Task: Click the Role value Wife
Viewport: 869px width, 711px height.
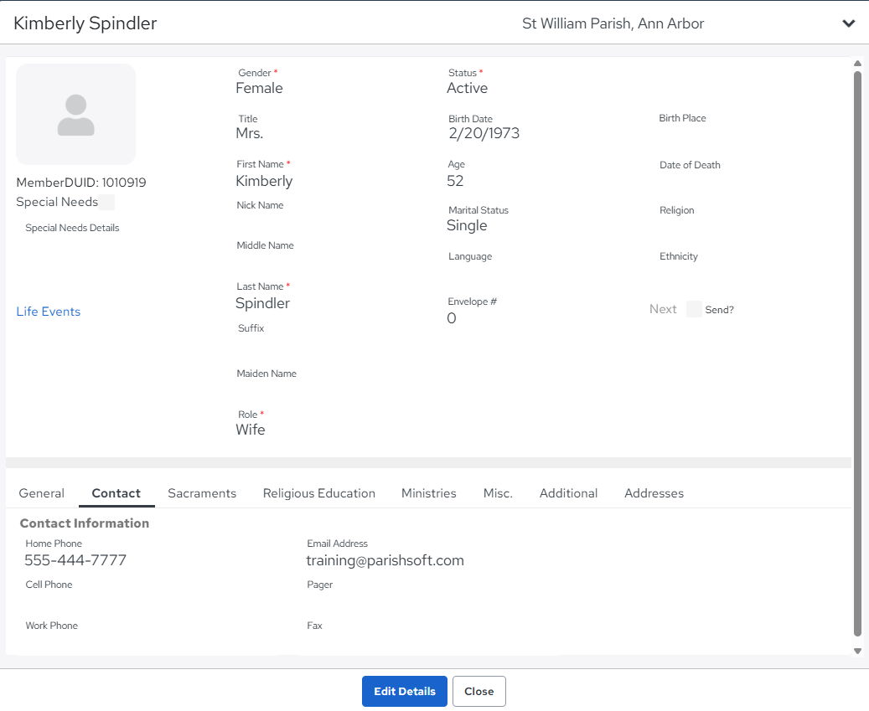Action: [251, 430]
